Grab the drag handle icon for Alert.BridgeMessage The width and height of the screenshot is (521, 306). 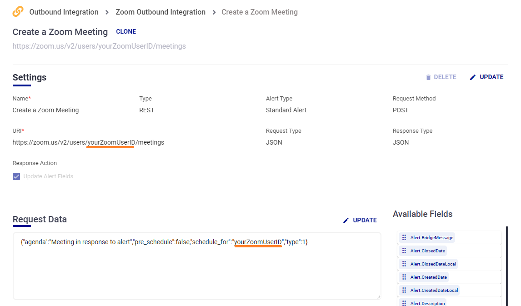click(404, 237)
